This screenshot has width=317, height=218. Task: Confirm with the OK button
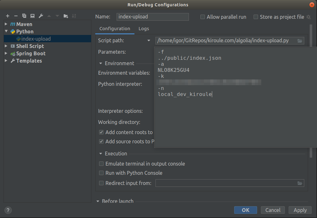pos(245,210)
